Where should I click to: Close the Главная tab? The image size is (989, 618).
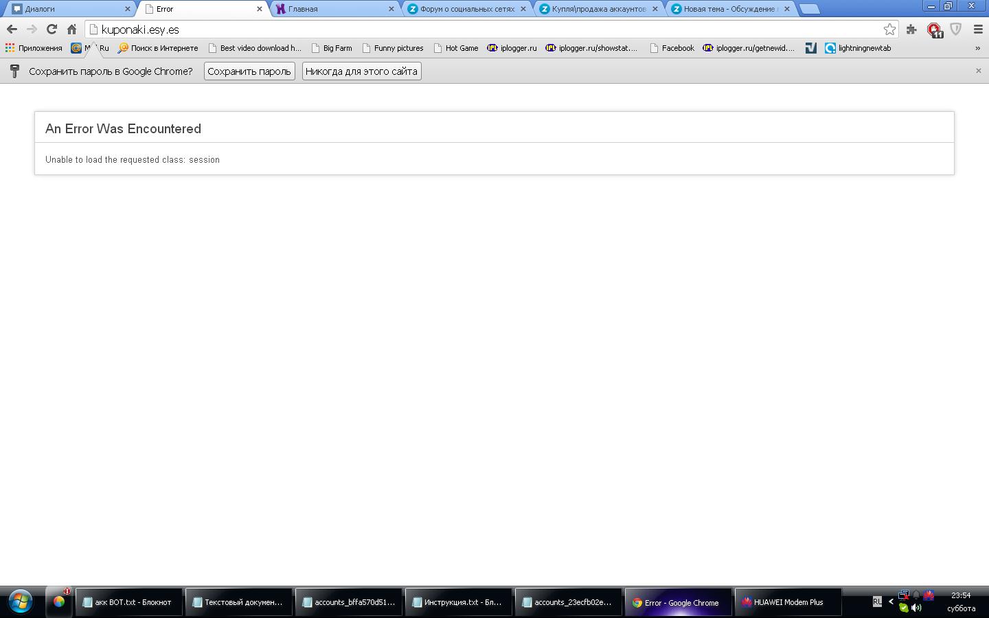pyautogui.click(x=391, y=9)
